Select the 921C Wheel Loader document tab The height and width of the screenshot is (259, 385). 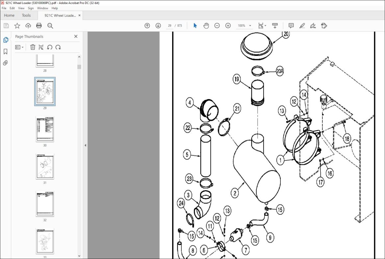60,15
